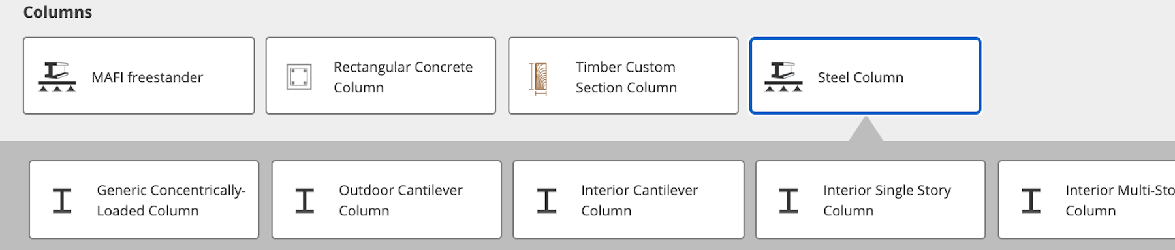Click the Rectangular Concrete Column square icon
Viewport: 1175px width, 250px height.
coord(299,77)
